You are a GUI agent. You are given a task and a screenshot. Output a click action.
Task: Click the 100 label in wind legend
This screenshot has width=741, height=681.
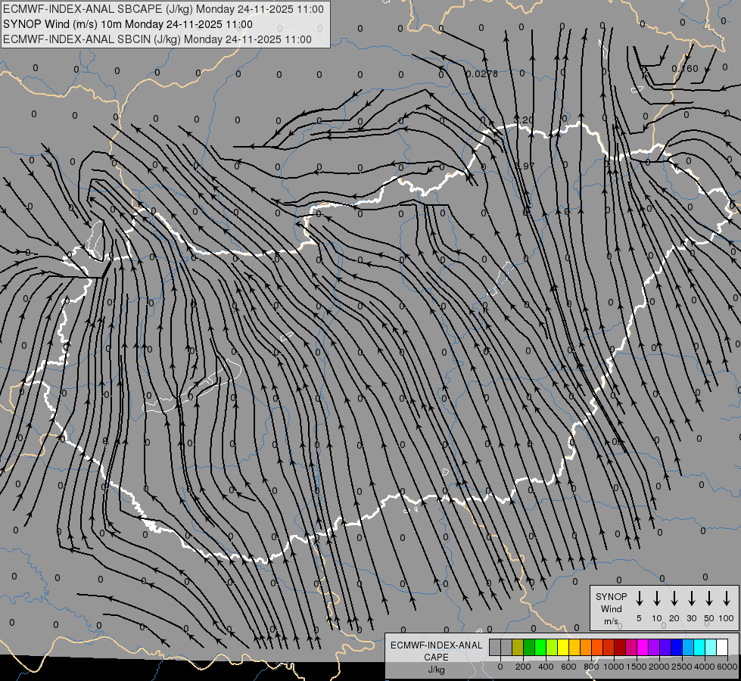727,618
